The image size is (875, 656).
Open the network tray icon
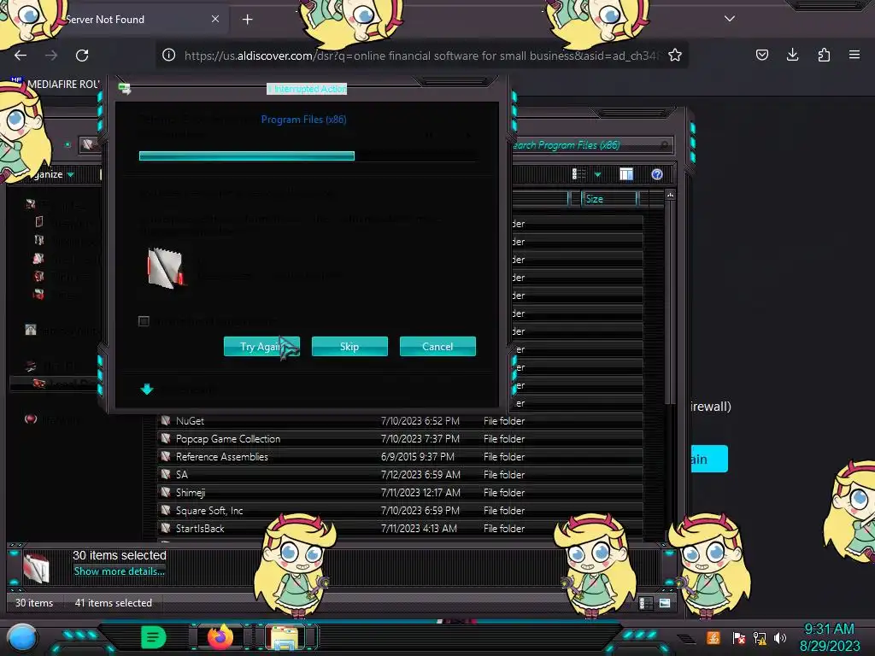760,637
